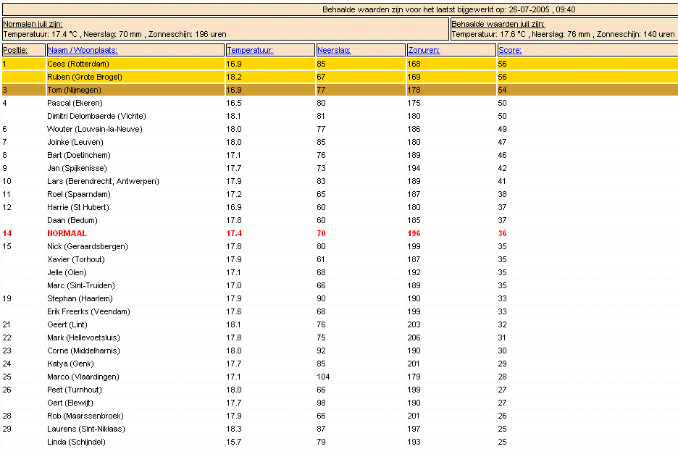Click Marco (Vlaardingen) neerslag value 104
Viewport: 678px width, 449px height.
[323, 377]
